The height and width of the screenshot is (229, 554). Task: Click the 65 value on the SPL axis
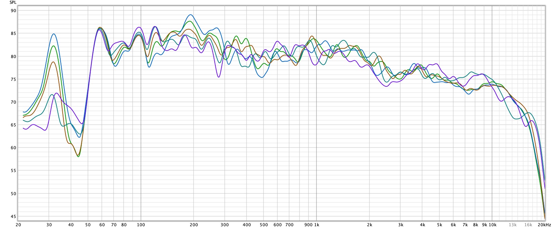tap(14, 125)
